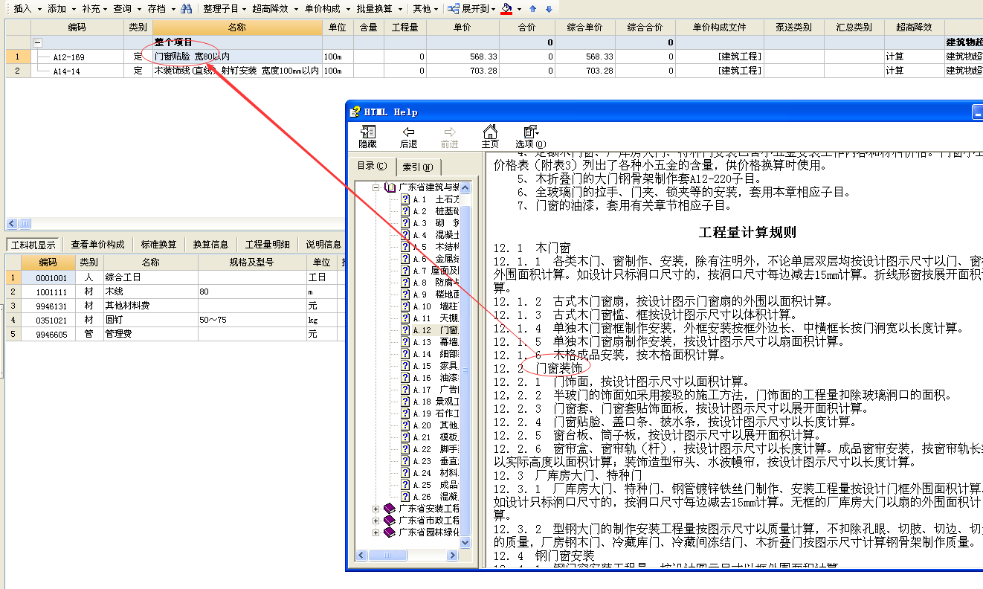
Task: Click open book icon of 广东省建筑与装
Action: point(390,187)
